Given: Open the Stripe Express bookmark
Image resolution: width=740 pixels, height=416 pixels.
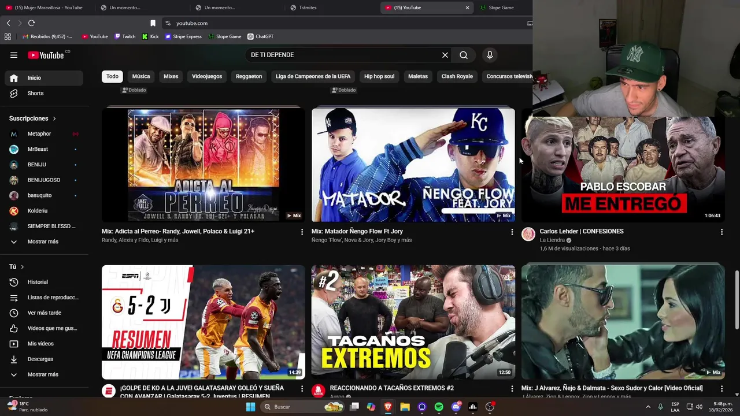Looking at the screenshot, I should point(184,36).
